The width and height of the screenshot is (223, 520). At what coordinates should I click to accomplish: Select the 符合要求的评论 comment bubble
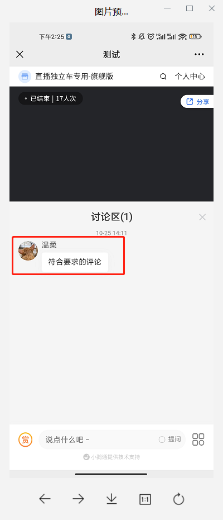[x=75, y=262]
